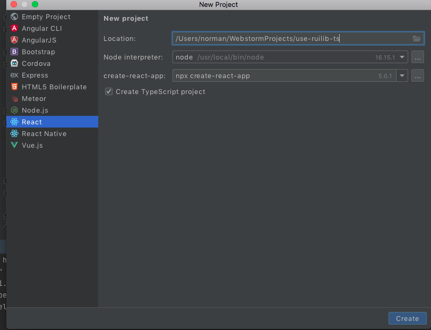Select the Bootstrap project icon

[x=13, y=52]
